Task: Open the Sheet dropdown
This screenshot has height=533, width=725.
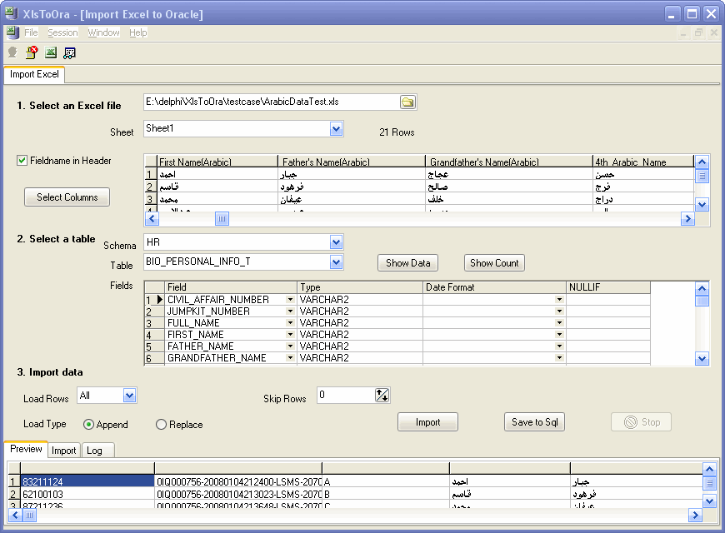Action: pos(336,129)
